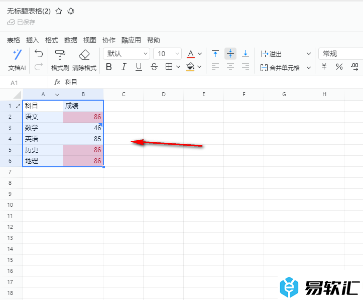Viewport: 363px width, 300px height.
Task: Click select-all corner triangle
Action: tap(17, 95)
